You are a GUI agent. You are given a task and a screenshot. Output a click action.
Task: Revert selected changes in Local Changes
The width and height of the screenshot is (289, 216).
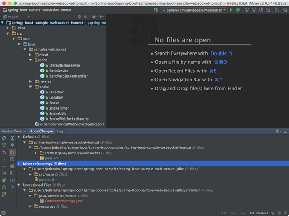[4, 152]
